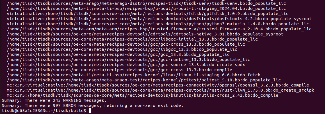The width and height of the screenshot is (325, 114).
Task: Click the libgcc-initial_13.3.bb line
Action: tap(132, 39)
